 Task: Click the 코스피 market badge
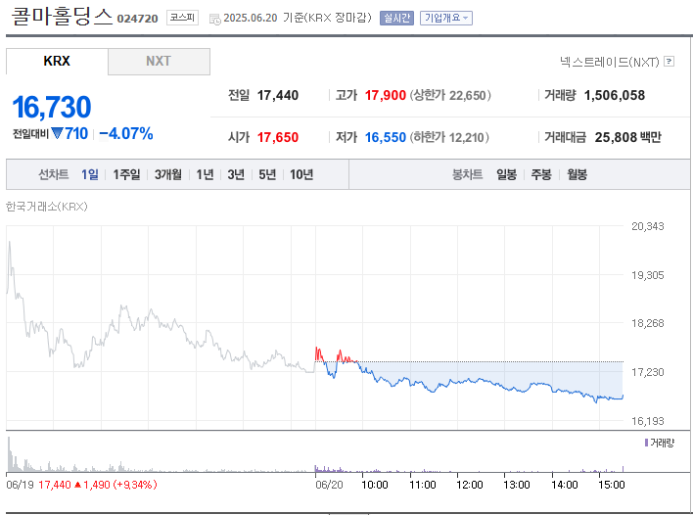[182, 18]
